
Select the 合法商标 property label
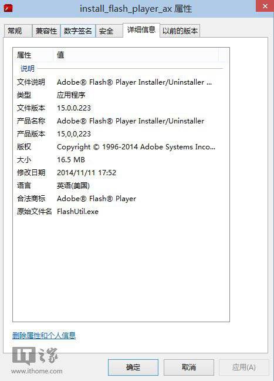pyautogui.click(x=31, y=199)
